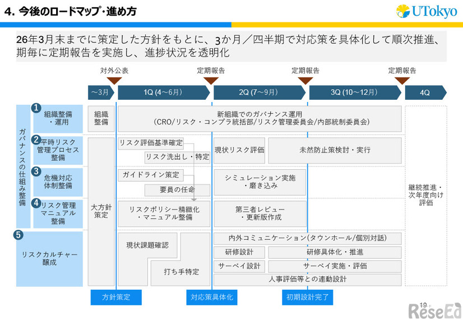This screenshot has height=320, width=463.
Task: Click the 第三者レビュー・更新版作成 box
Action: coord(260,214)
